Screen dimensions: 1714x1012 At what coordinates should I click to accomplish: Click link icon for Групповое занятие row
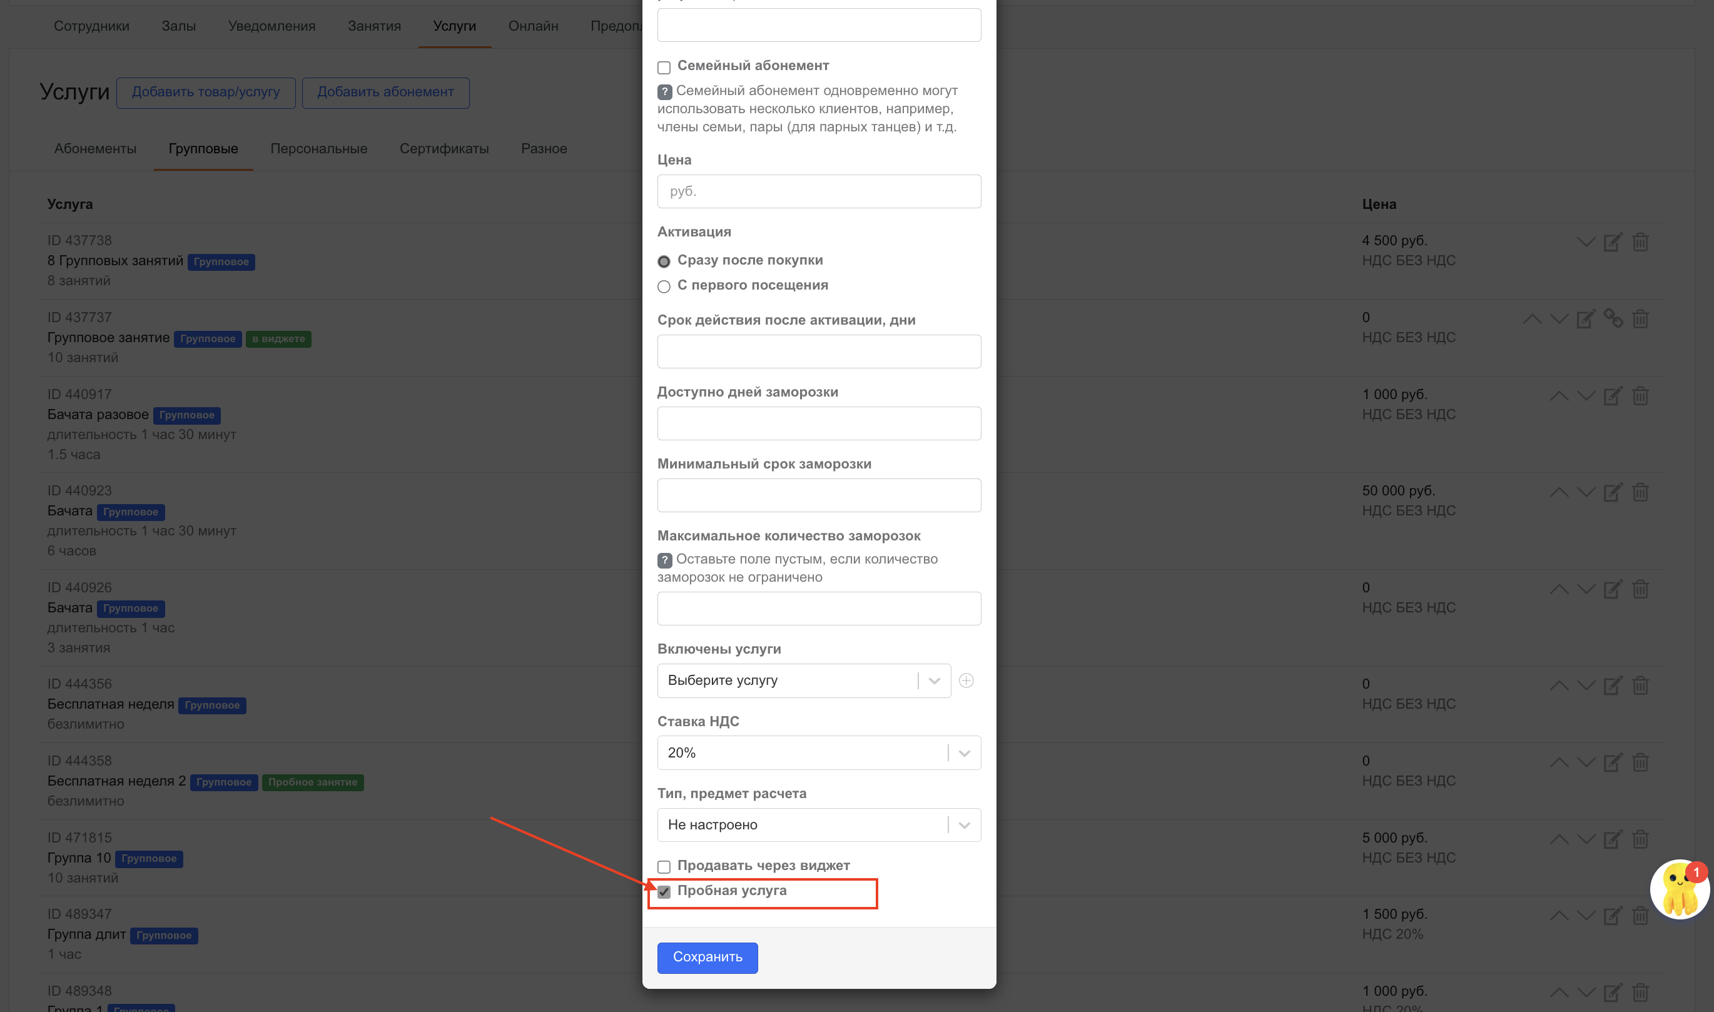[x=1613, y=318]
